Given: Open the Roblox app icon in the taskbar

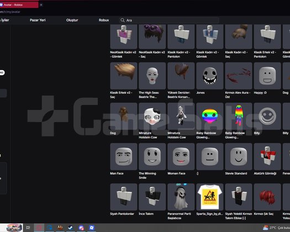Looking at the screenshot, I should (92, 228).
